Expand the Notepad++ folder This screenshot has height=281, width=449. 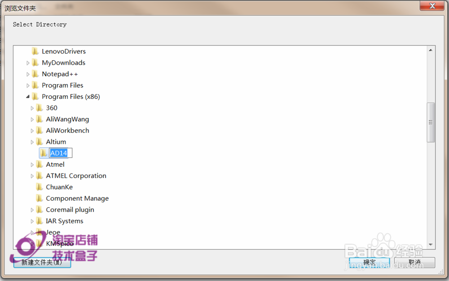(x=28, y=74)
